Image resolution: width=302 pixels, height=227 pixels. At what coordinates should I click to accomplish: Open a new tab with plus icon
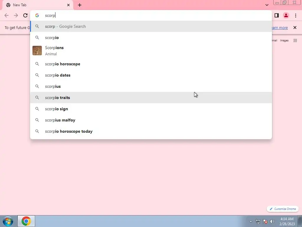point(80,5)
